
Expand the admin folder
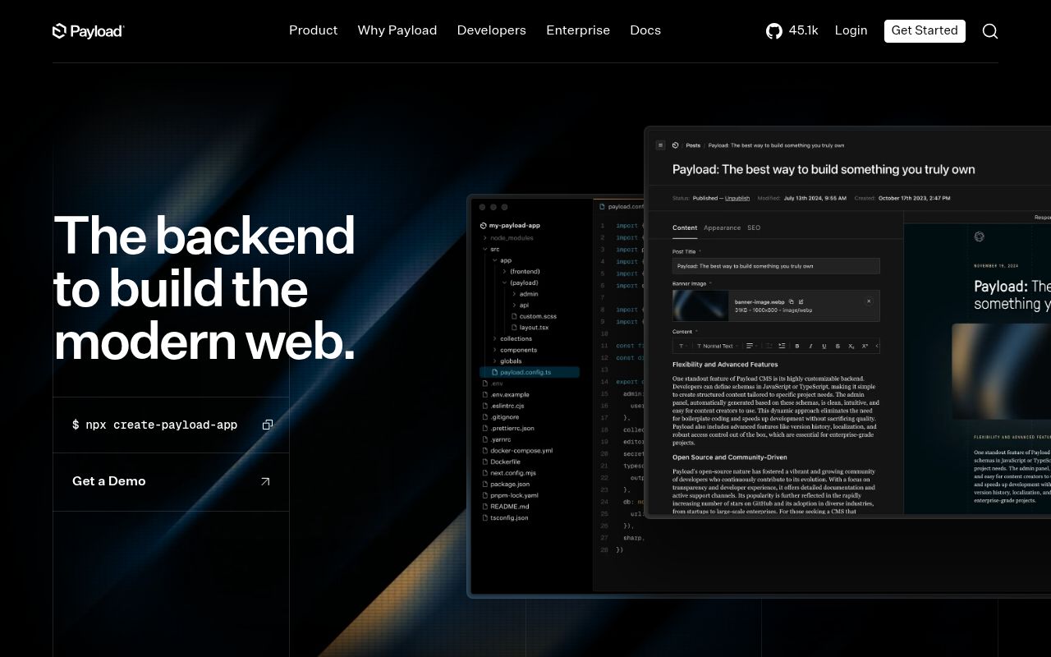(x=515, y=294)
